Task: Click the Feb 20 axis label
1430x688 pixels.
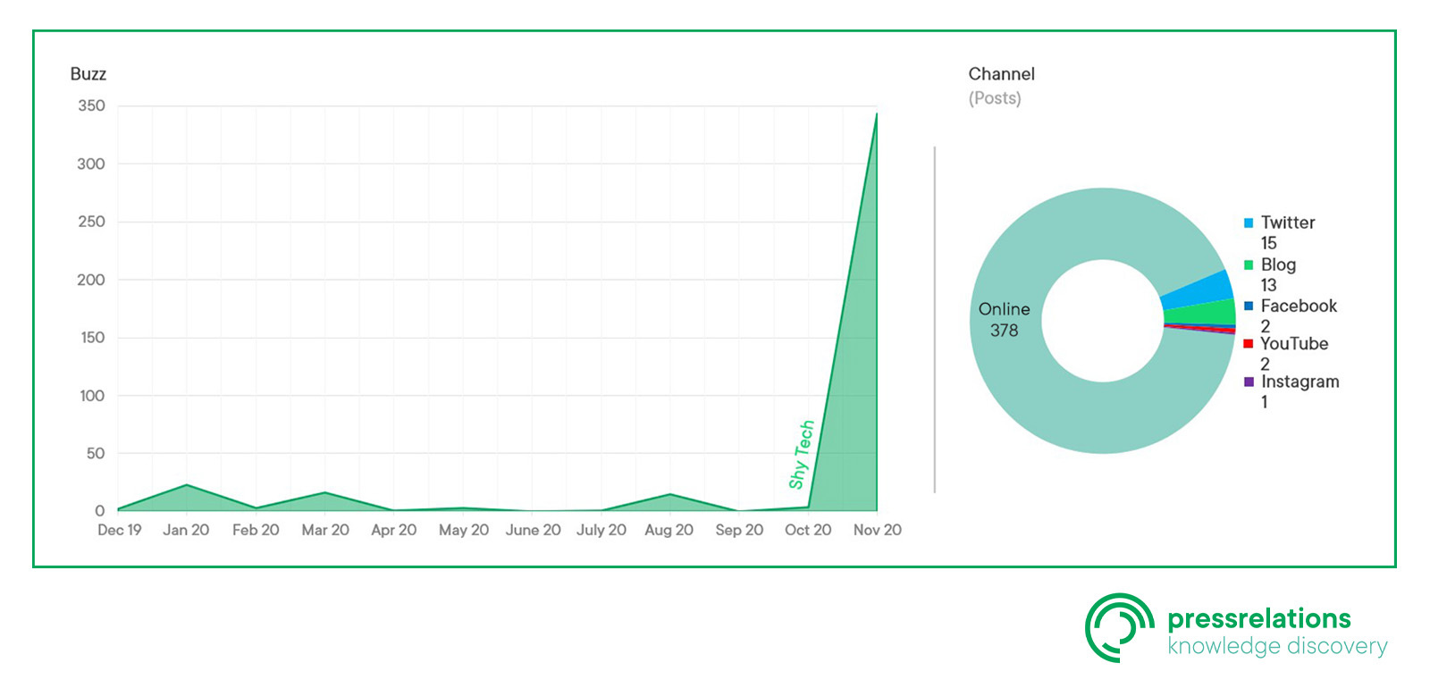Action: (x=256, y=530)
